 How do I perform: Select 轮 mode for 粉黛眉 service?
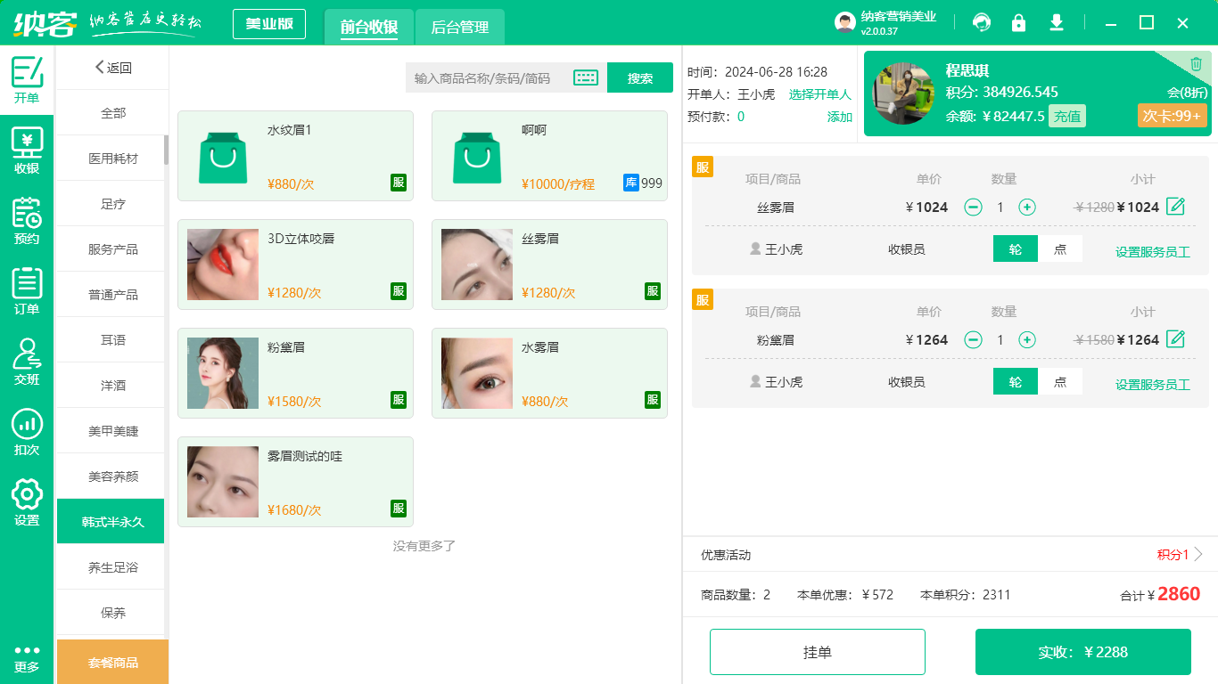tap(1016, 382)
